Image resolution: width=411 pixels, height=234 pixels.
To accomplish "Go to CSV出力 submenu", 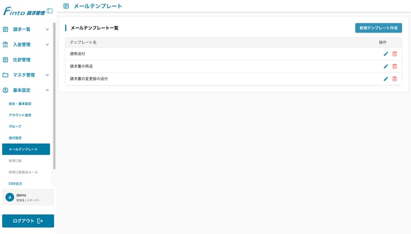I will pos(15,184).
